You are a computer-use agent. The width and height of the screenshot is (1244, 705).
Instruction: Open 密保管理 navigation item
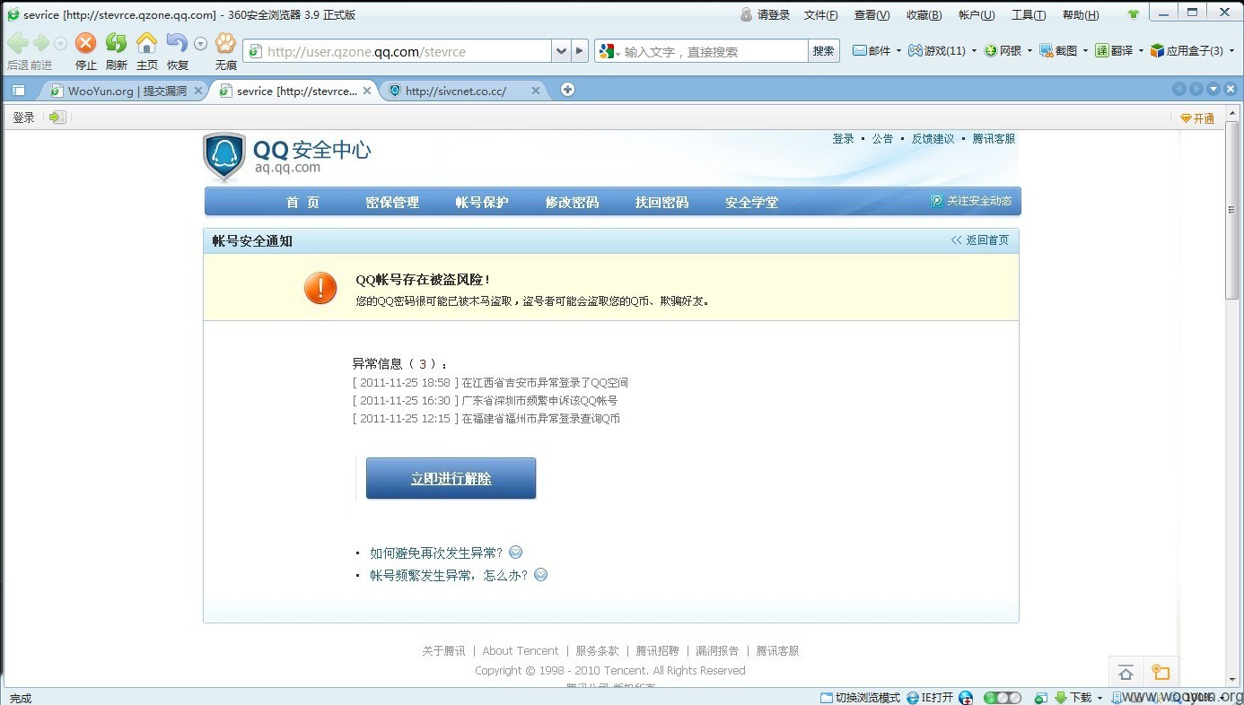coord(392,202)
